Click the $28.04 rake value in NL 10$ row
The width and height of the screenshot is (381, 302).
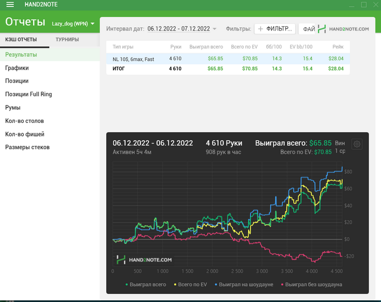(x=336, y=59)
